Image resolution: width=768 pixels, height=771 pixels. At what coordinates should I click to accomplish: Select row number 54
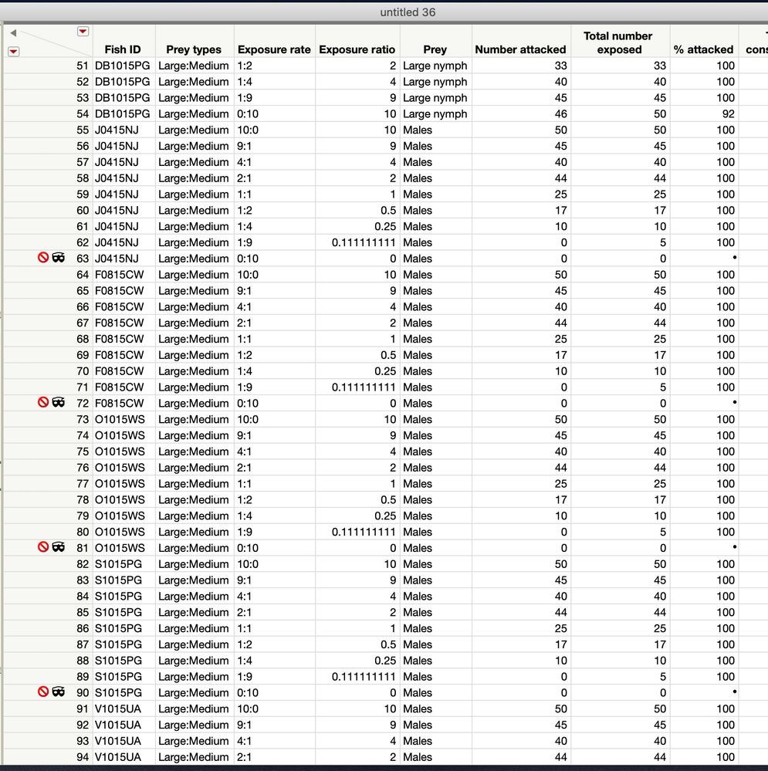(x=82, y=113)
